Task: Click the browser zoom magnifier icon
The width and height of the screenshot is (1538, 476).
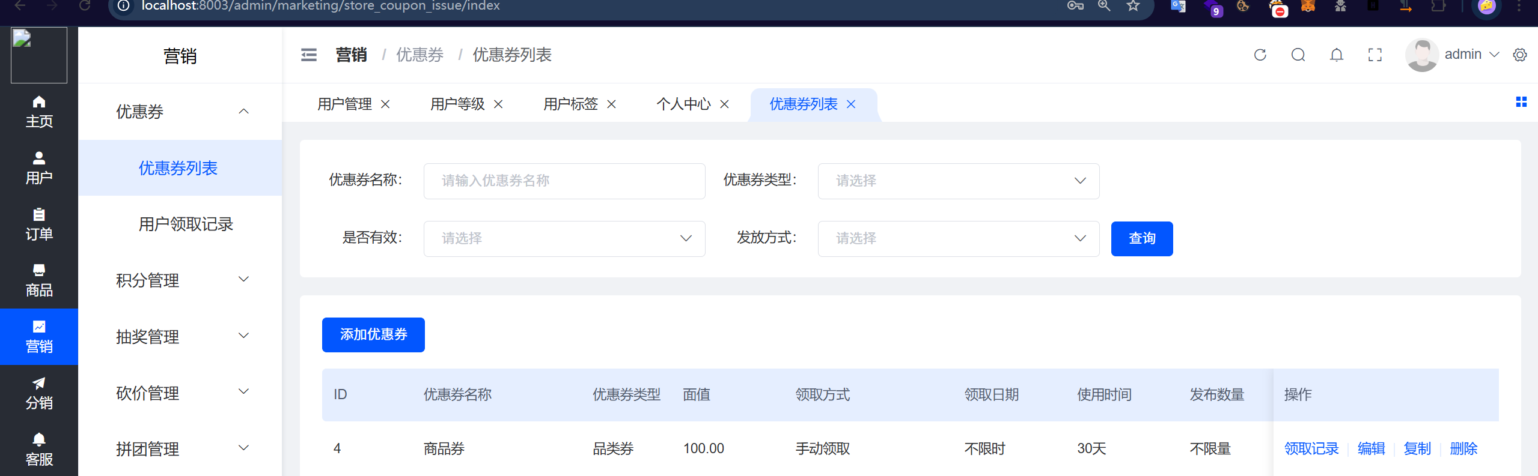Action: [1104, 6]
